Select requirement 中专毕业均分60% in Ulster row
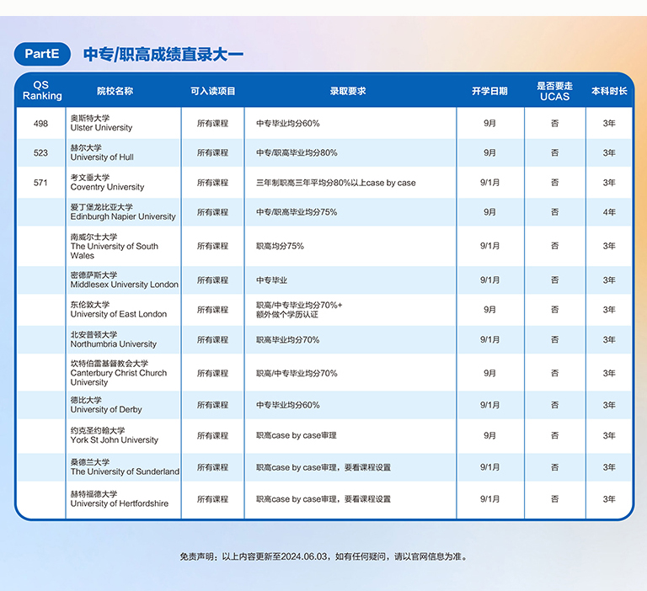647x591 pixels. coord(287,123)
